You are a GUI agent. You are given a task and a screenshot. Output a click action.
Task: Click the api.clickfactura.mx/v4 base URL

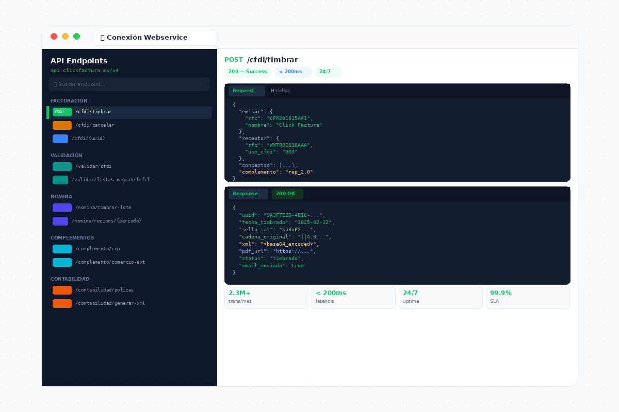point(85,71)
